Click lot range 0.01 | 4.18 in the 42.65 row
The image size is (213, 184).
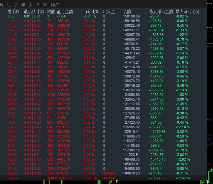click(x=32, y=160)
